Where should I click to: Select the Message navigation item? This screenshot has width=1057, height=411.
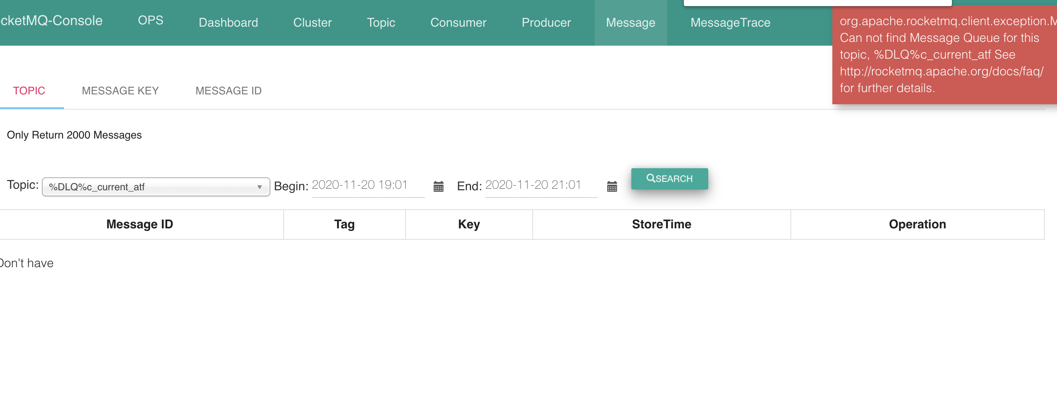[x=630, y=22]
